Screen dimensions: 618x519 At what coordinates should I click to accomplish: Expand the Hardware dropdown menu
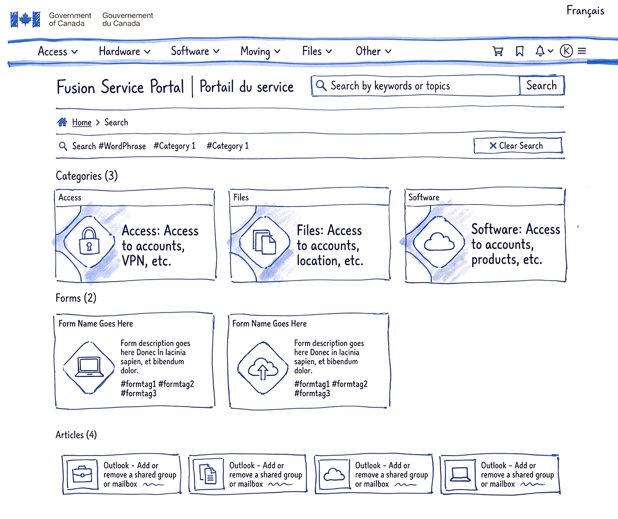click(x=125, y=51)
